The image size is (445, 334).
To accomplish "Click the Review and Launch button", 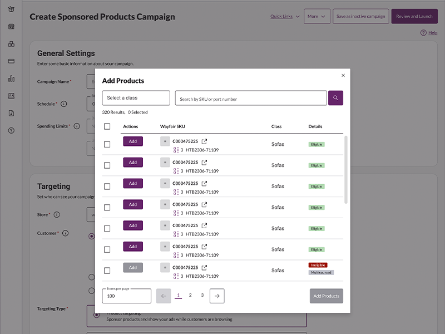I will (414, 17).
